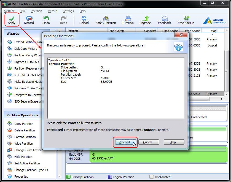Click the dialog Help button
The width and height of the screenshot is (231, 182).
pyautogui.click(x=174, y=142)
